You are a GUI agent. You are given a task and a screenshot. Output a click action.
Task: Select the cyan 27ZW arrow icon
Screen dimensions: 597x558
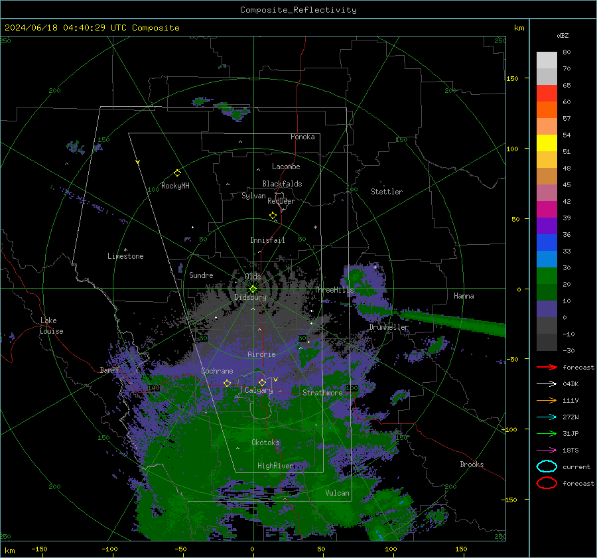[x=547, y=417]
